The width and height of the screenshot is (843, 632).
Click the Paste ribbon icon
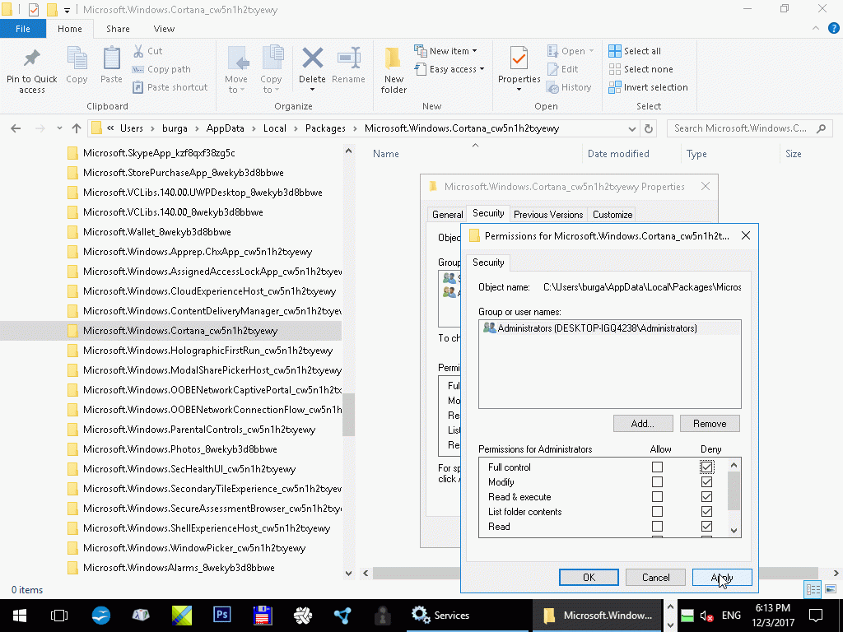coord(111,59)
